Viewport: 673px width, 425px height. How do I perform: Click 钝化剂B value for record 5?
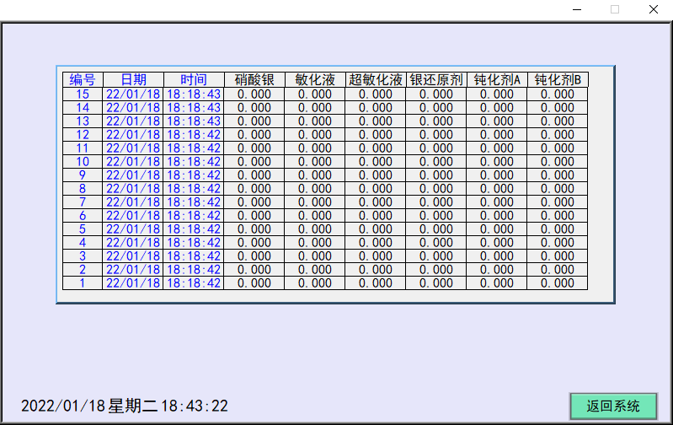pyautogui.click(x=558, y=229)
